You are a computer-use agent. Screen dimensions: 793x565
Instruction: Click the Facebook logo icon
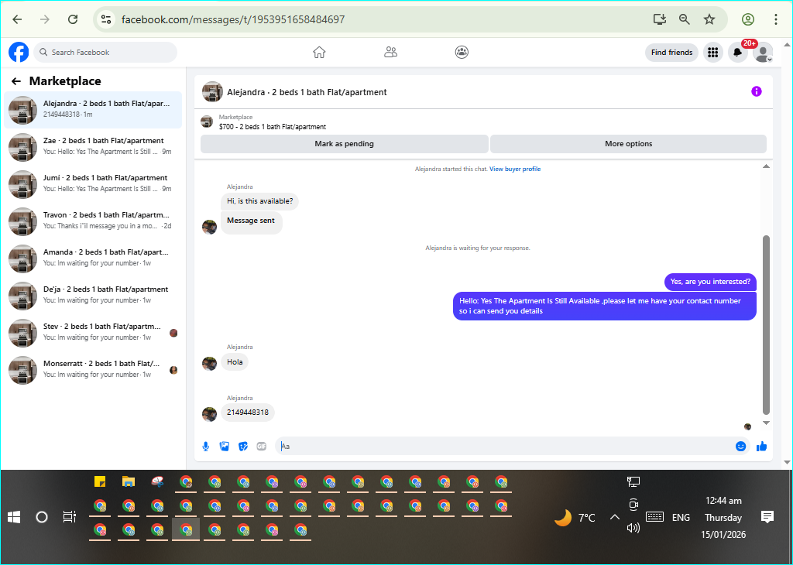click(x=19, y=52)
